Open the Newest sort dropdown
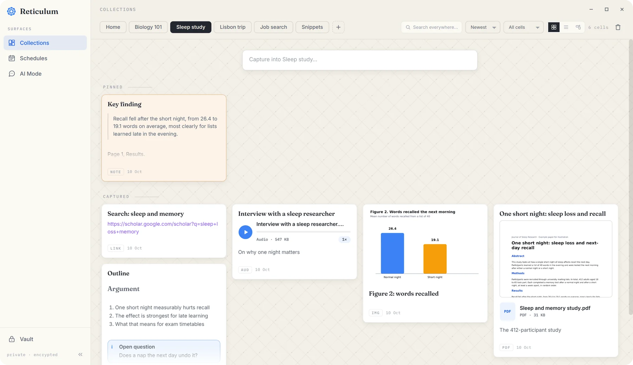Image resolution: width=633 pixels, height=365 pixels. pyautogui.click(x=482, y=27)
